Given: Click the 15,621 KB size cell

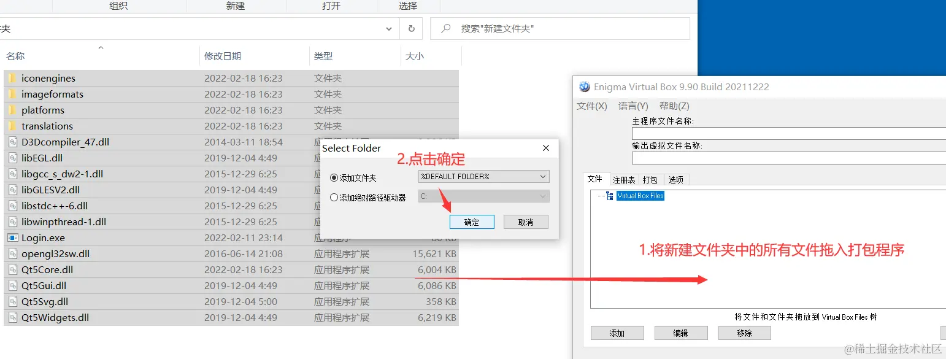Looking at the screenshot, I should [434, 253].
